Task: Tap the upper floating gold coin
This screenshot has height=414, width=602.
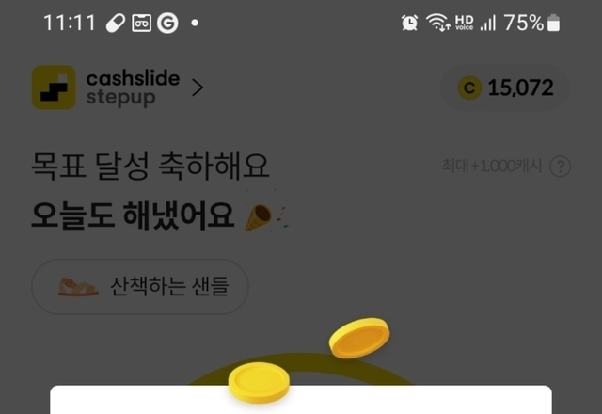Action: [x=359, y=338]
